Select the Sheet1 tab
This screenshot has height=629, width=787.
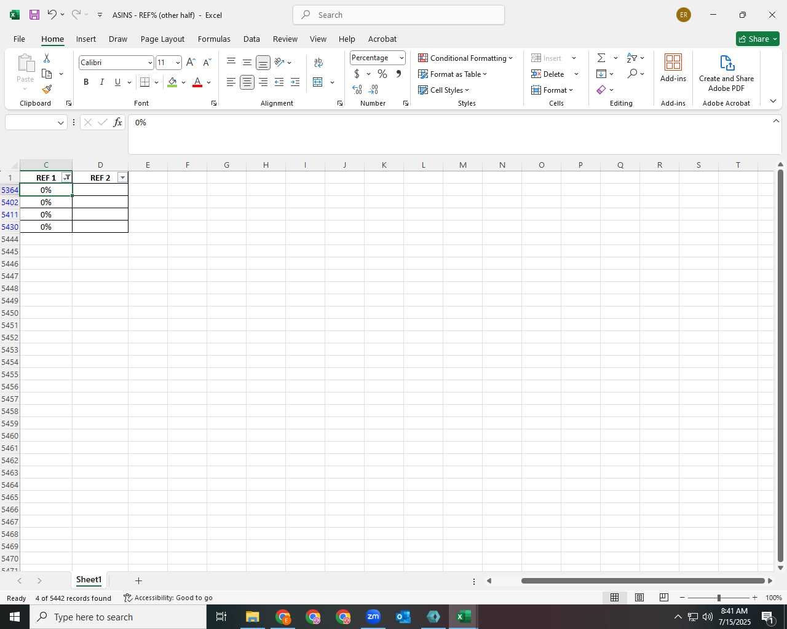89,580
